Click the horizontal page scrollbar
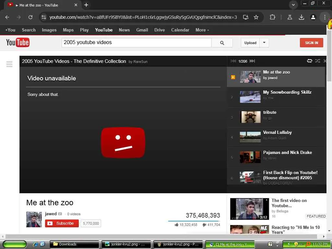The image size is (332, 249). [x=161, y=236]
